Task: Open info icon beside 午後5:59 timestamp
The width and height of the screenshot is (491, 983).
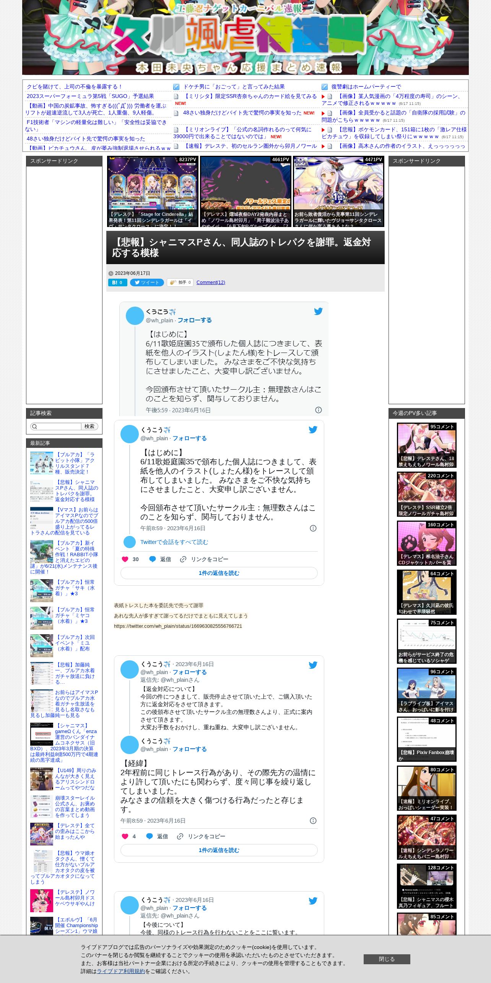Action: coord(318,410)
